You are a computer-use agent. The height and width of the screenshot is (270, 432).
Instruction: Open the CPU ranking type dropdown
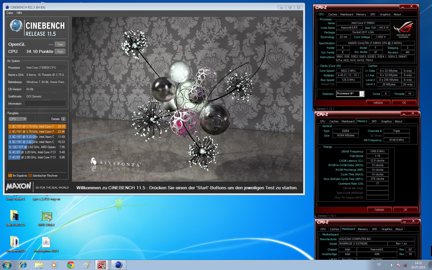(17, 119)
